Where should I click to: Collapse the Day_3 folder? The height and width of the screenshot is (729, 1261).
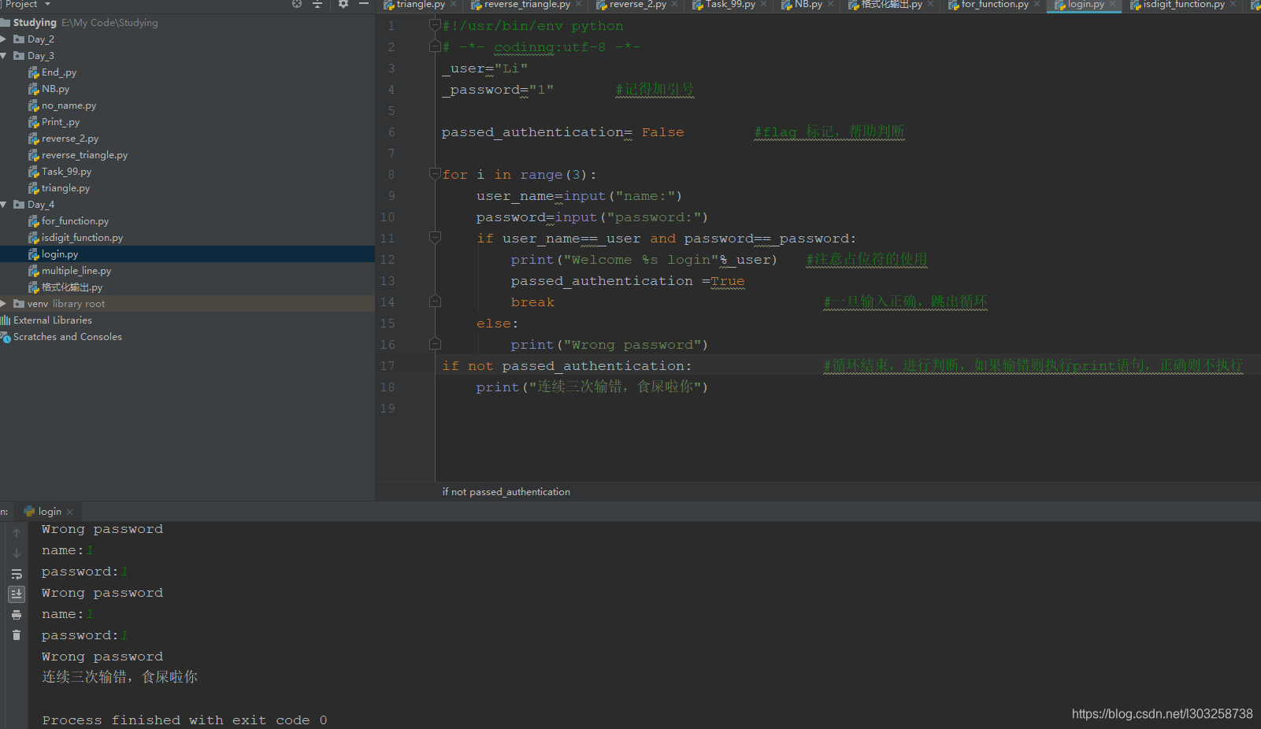point(4,56)
